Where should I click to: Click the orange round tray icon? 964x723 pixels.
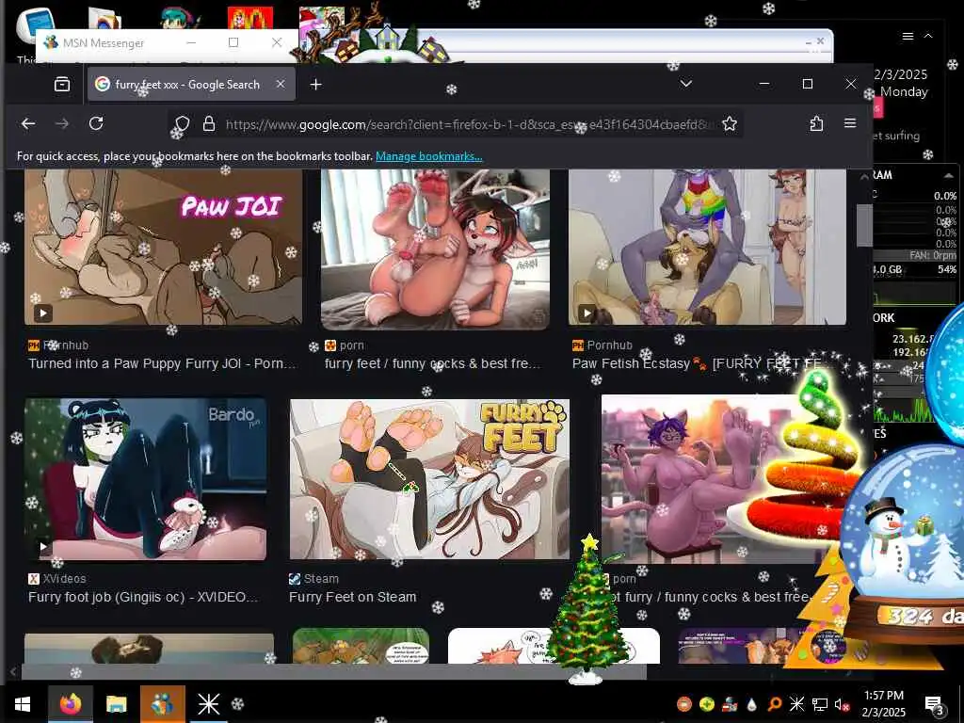click(684, 704)
